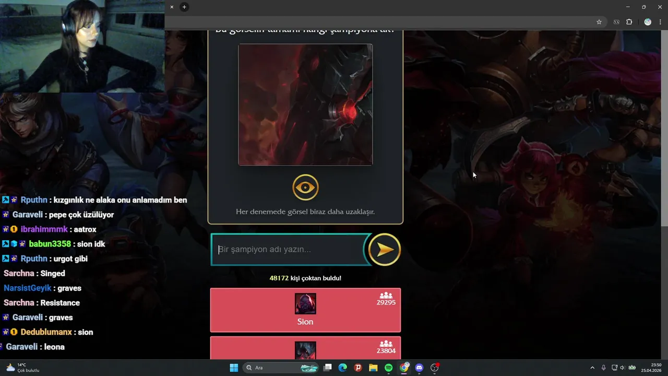Click username babun3358 in chat
The height and width of the screenshot is (376, 668).
50,244
